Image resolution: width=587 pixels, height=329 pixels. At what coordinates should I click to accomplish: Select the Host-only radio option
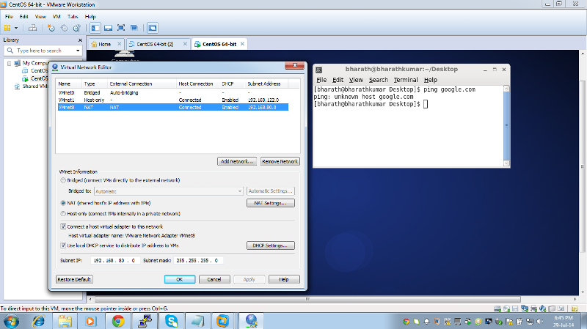(x=63, y=214)
